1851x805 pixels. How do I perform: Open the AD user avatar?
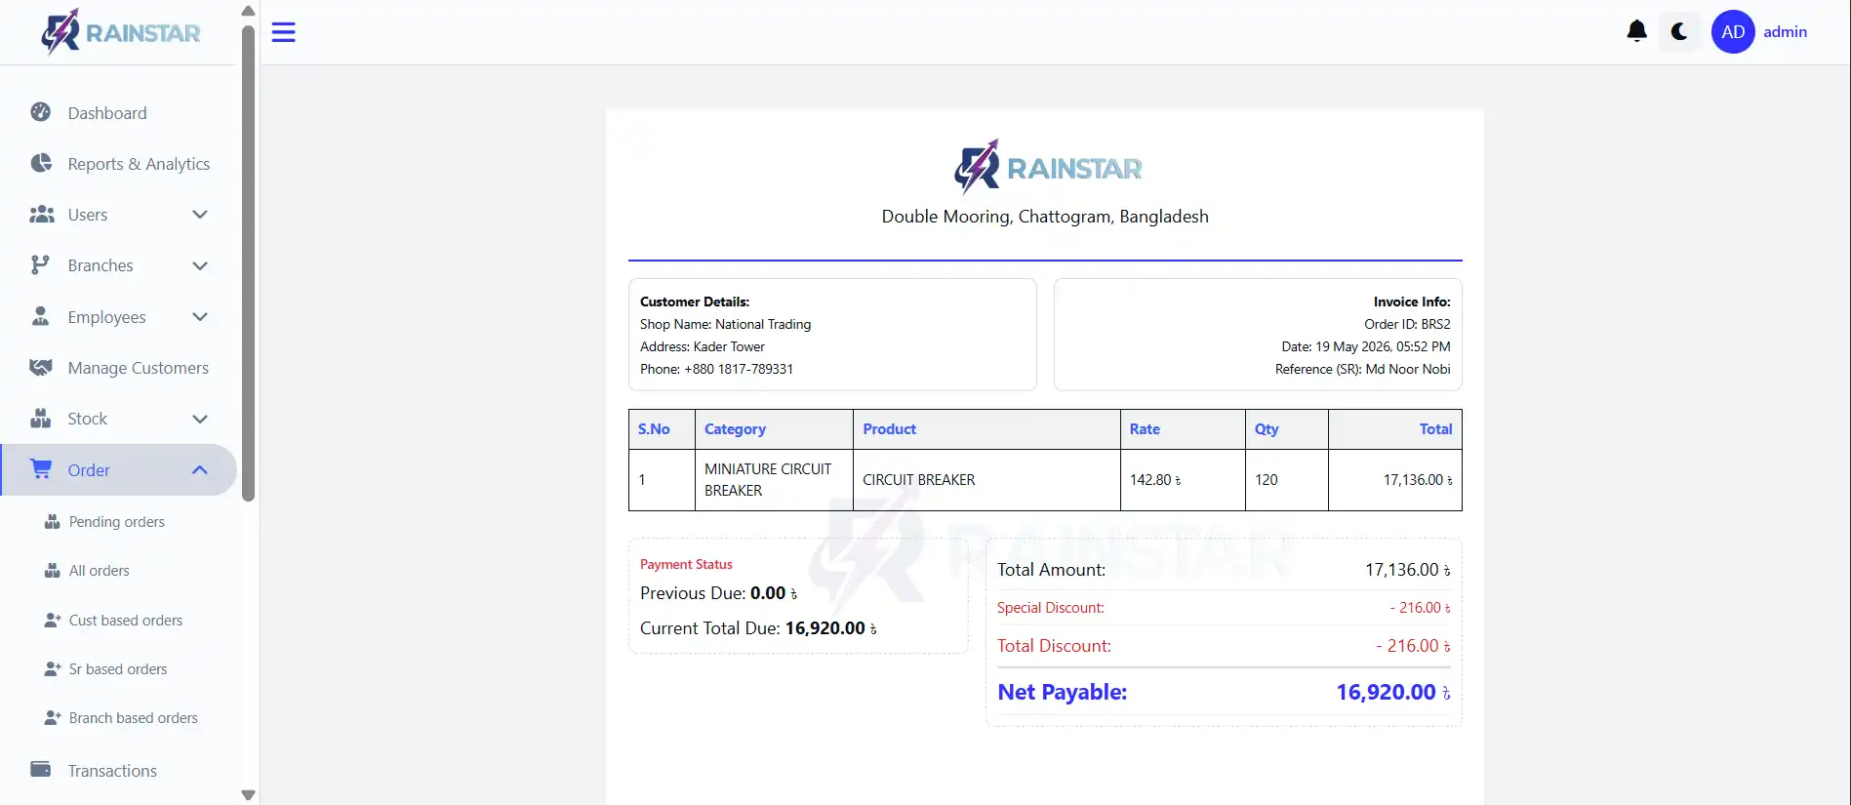[1733, 31]
